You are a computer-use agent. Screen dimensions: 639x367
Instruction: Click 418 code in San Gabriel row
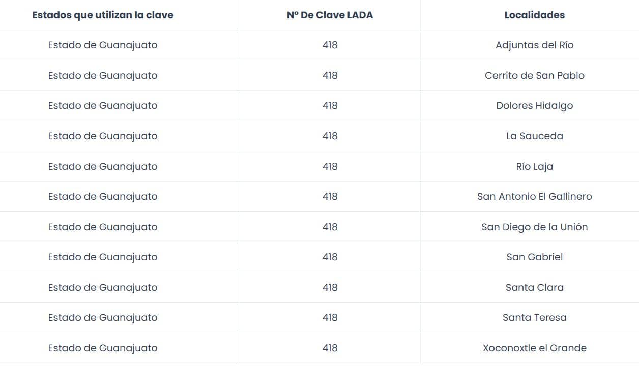pyautogui.click(x=330, y=257)
